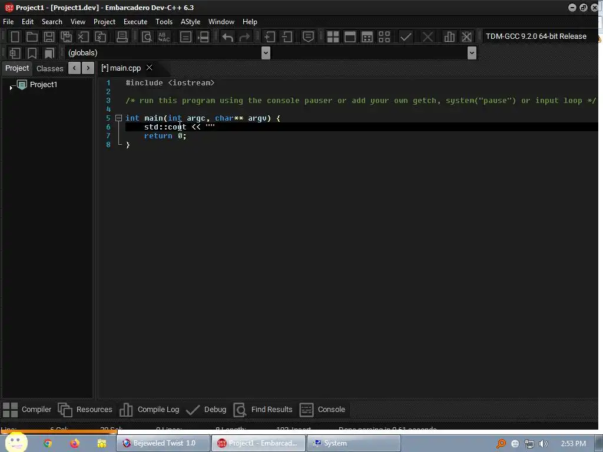Open the Console bottom panel tab
This screenshot has height=452, width=603.
click(322, 410)
